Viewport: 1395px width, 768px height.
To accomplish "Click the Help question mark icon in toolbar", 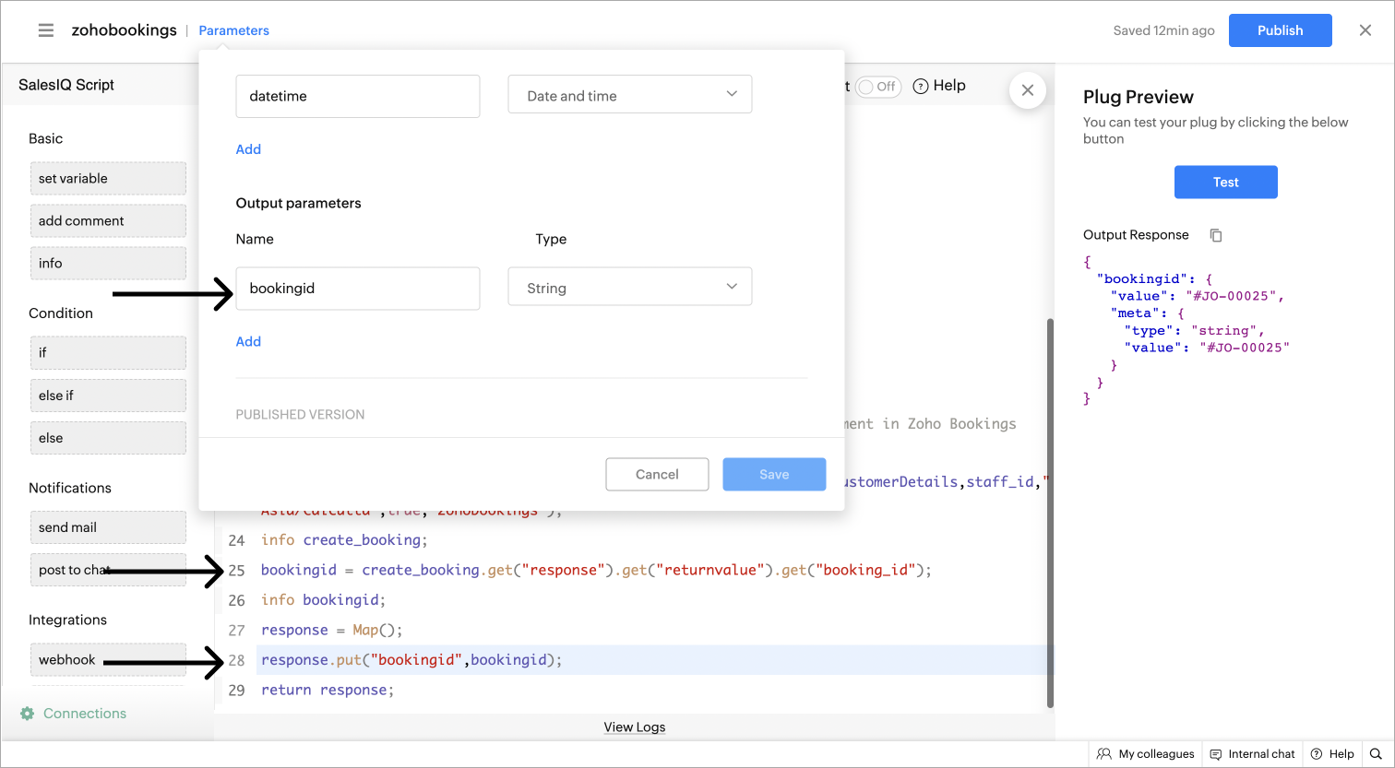I will click(x=920, y=87).
